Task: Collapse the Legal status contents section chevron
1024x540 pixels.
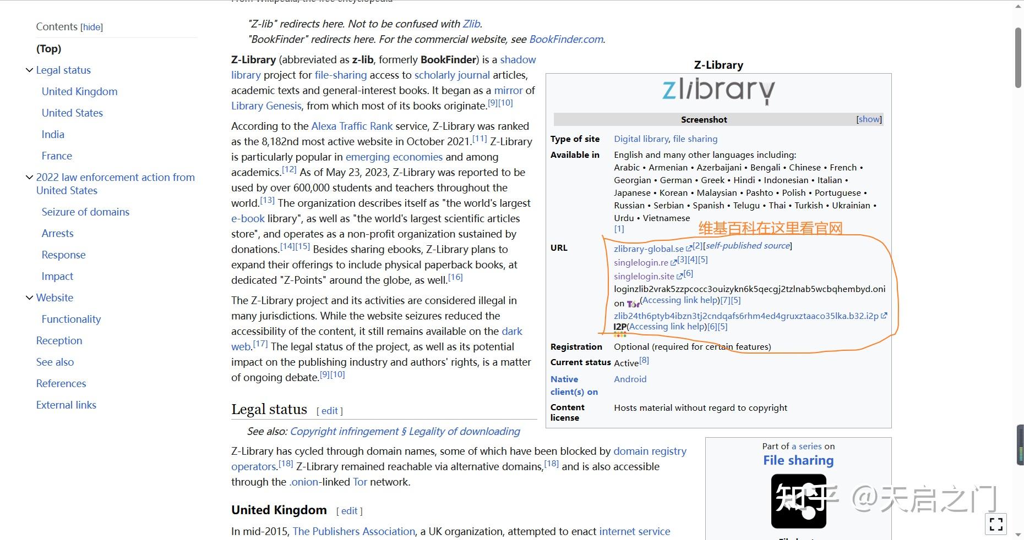Action: (x=29, y=70)
